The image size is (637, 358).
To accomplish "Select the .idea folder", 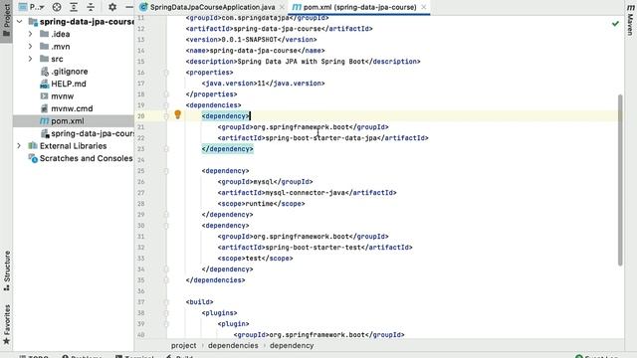I will point(60,34).
